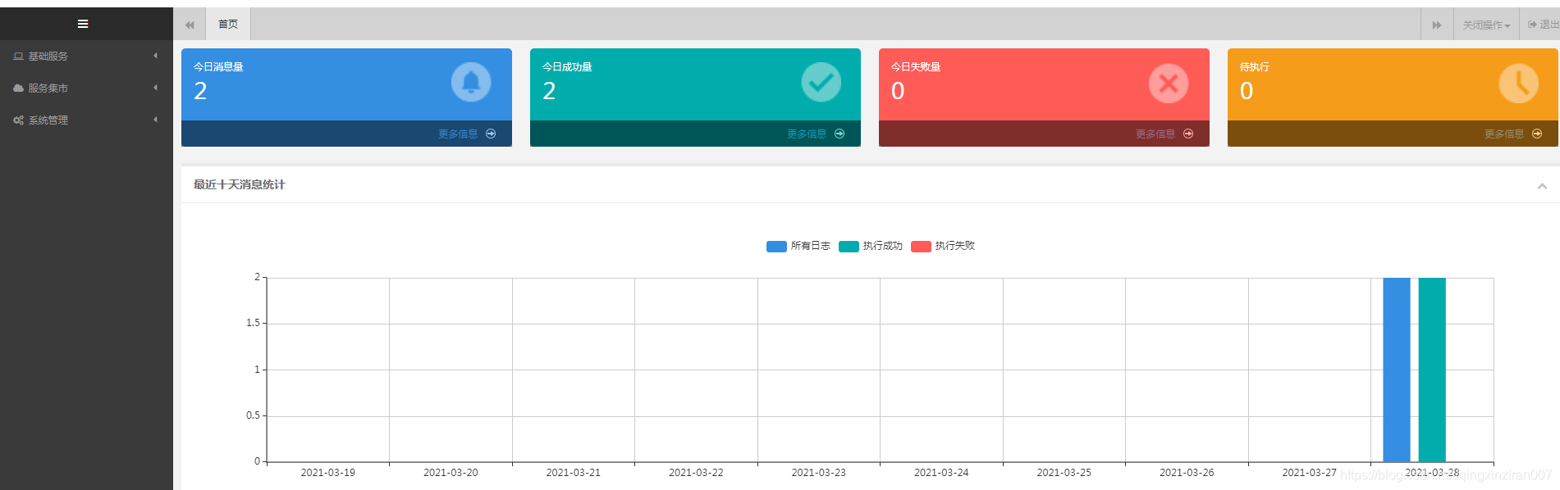Click the 执行成功 legend label
Screen dimensions: 1560x490
coord(883,246)
